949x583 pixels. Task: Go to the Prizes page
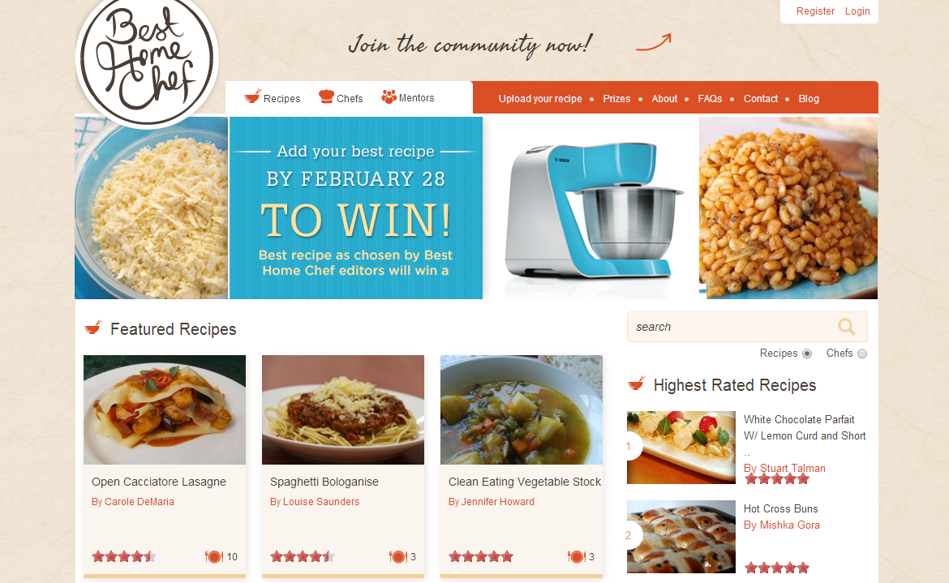616,99
